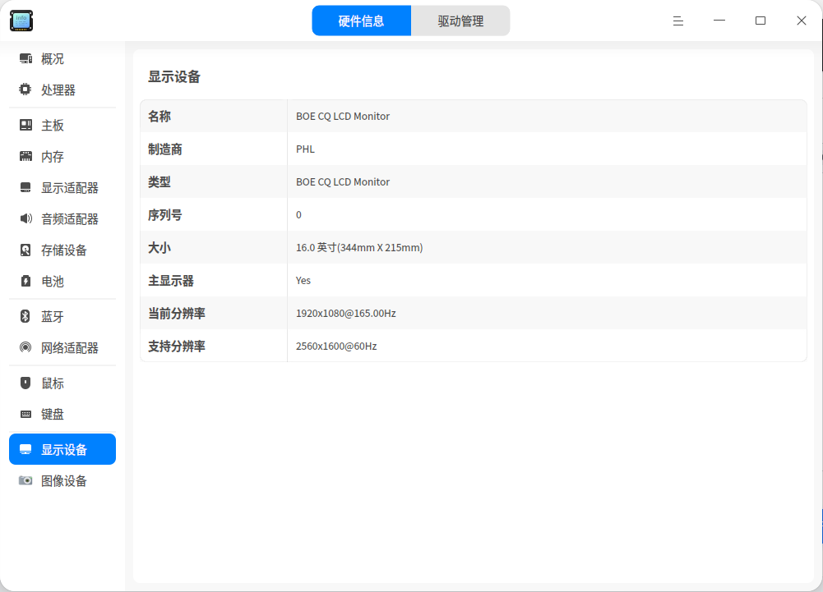
Task: Open 存储设备 sidebar entry
Action: click(62, 250)
